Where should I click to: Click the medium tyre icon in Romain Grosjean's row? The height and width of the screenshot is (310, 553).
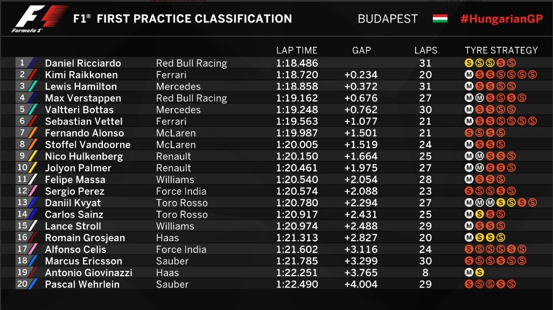click(x=469, y=238)
